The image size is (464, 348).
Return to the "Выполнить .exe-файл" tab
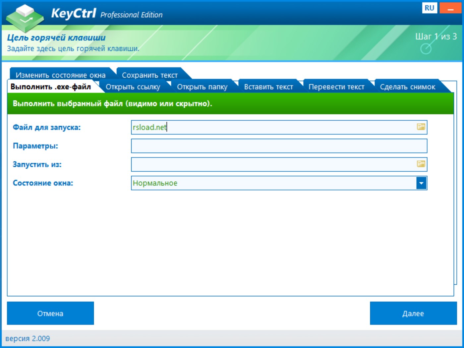50,86
